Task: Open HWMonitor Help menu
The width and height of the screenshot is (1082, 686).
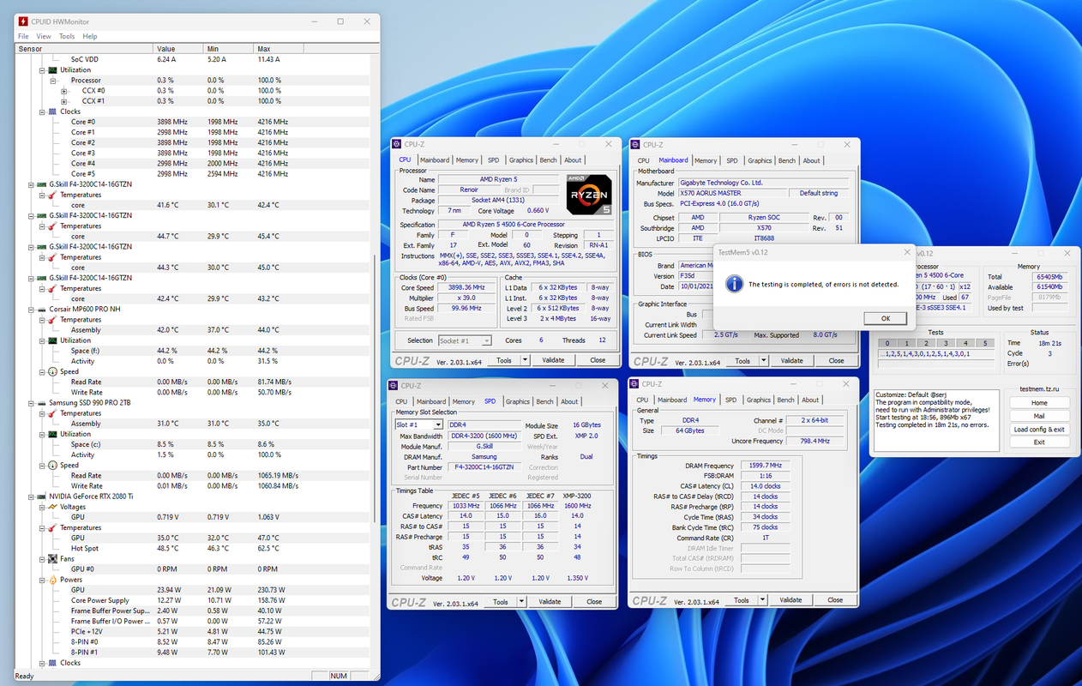Action: click(x=90, y=37)
